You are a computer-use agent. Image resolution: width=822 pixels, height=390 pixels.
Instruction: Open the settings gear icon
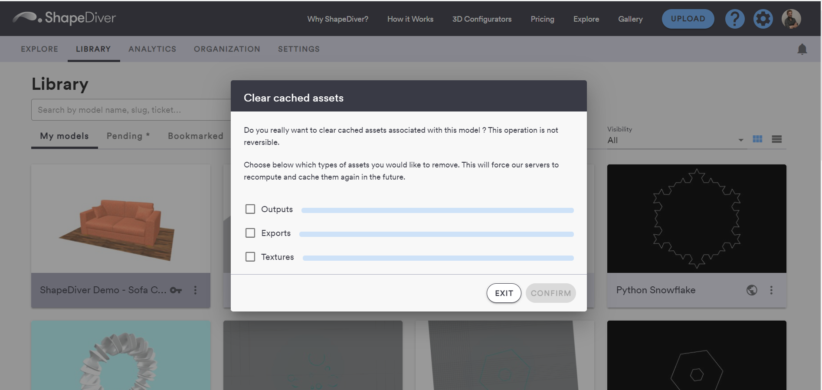point(763,19)
